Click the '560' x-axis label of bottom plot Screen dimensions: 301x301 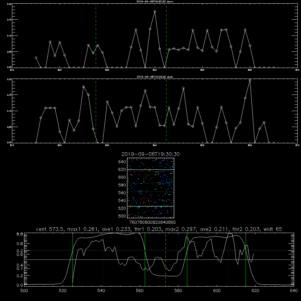[x=140, y=291]
